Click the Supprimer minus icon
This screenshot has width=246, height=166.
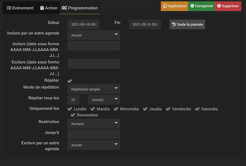tap(219, 6)
